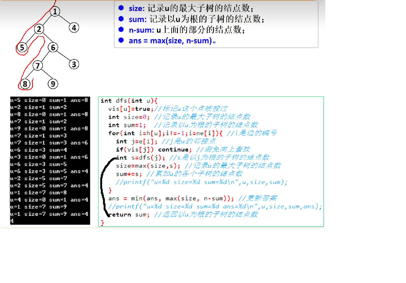This screenshot has height=283, width=406.
Task: Select console line 'u=3 size=0 sum=1 ans=6'
Action: pyautogui.click(x=49, y=157)
